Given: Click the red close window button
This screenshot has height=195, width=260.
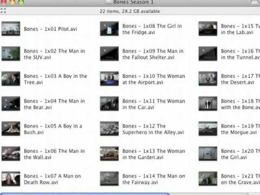Looking at the screenshot, I should (4, 2).
